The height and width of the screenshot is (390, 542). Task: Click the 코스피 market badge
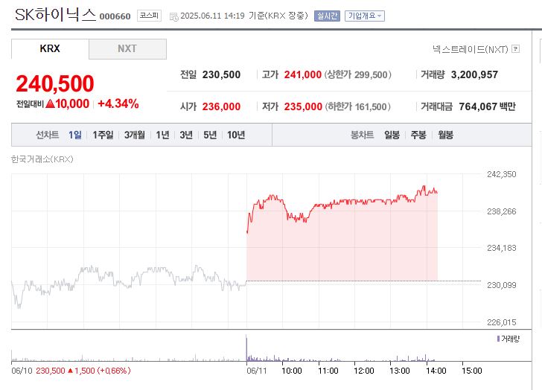point(150,15)
